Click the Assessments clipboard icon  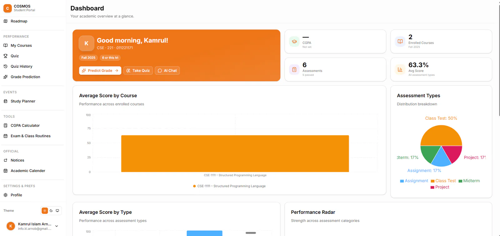pyautogui.click(x=294, y=70)
